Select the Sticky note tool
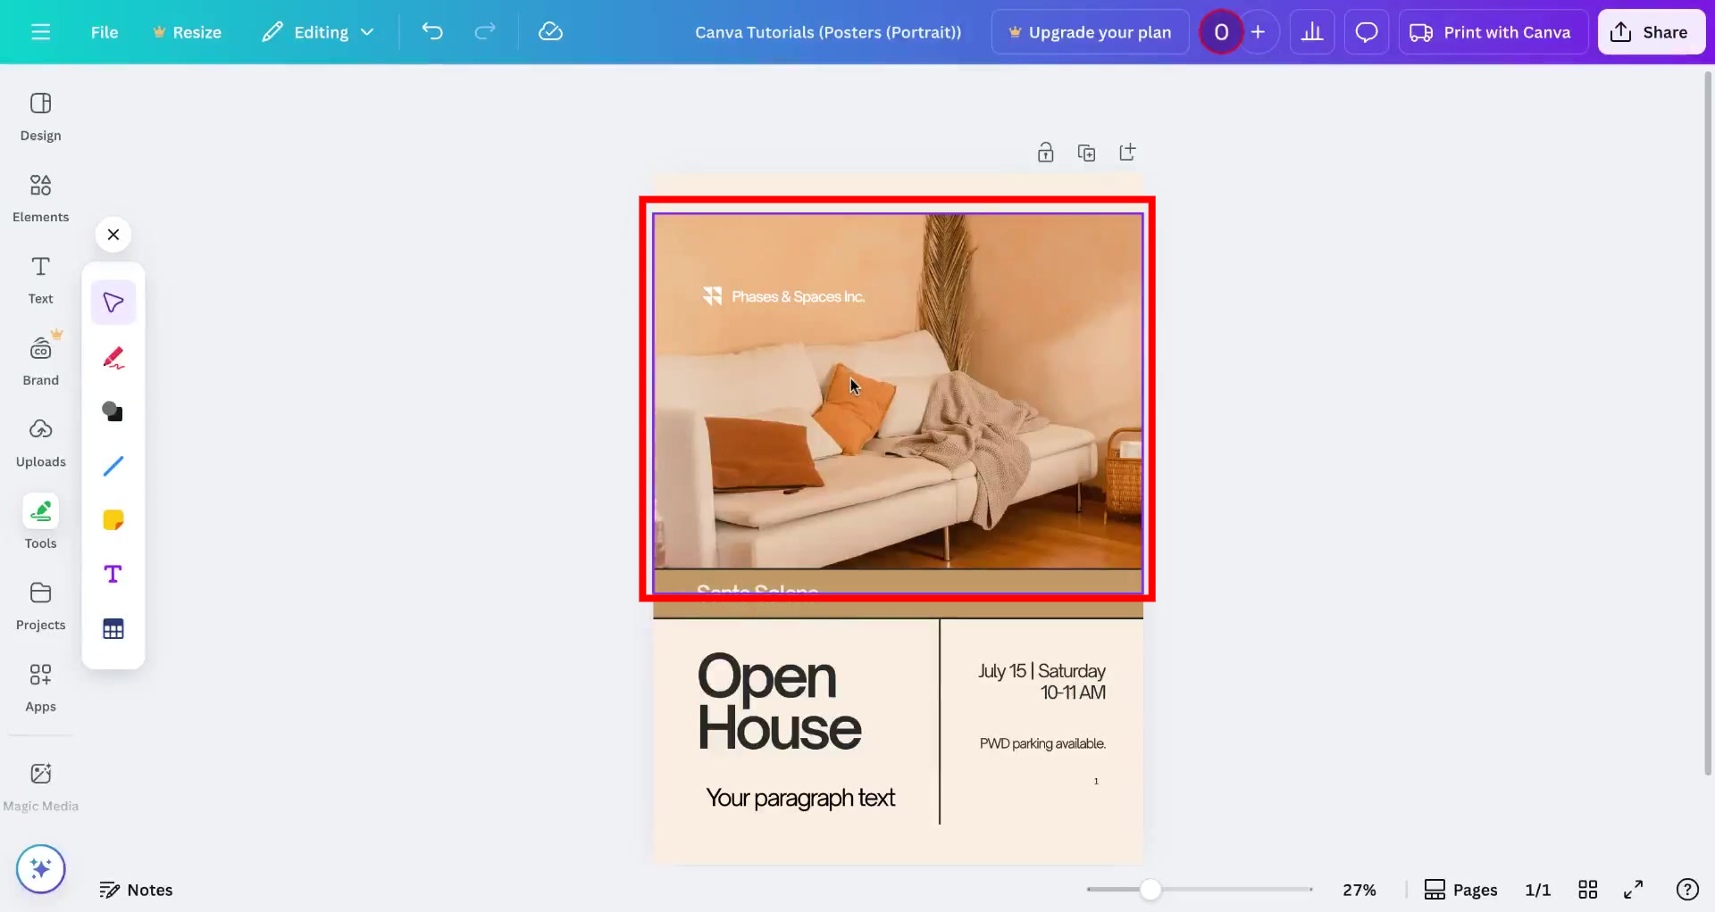Screen dimensions: 1715x912 113,518
